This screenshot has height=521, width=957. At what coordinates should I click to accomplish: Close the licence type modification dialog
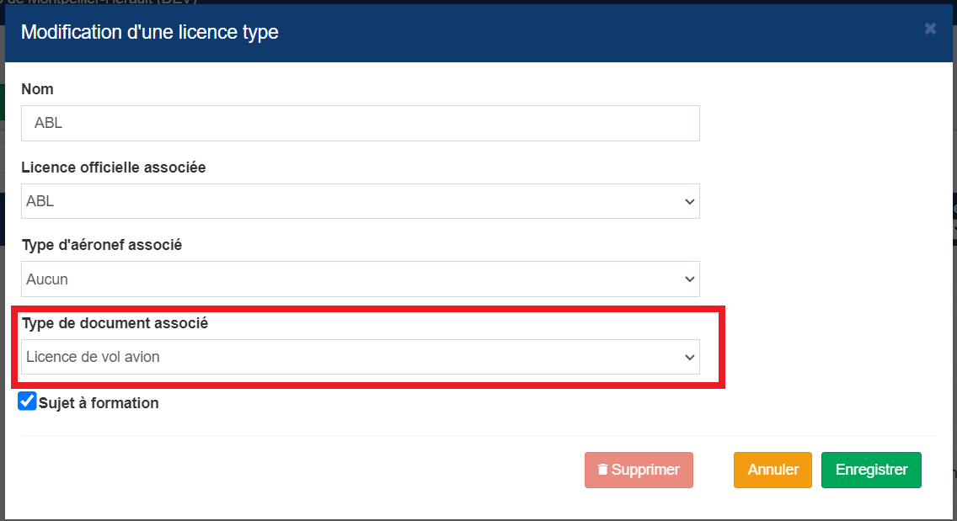point(929,29)
